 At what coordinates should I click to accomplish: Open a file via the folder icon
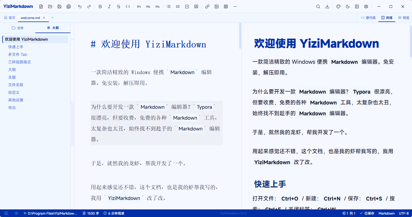(x=50, y=7)
